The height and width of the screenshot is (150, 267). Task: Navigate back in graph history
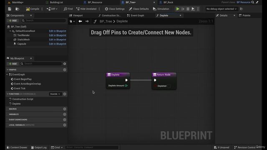point(80,21)
